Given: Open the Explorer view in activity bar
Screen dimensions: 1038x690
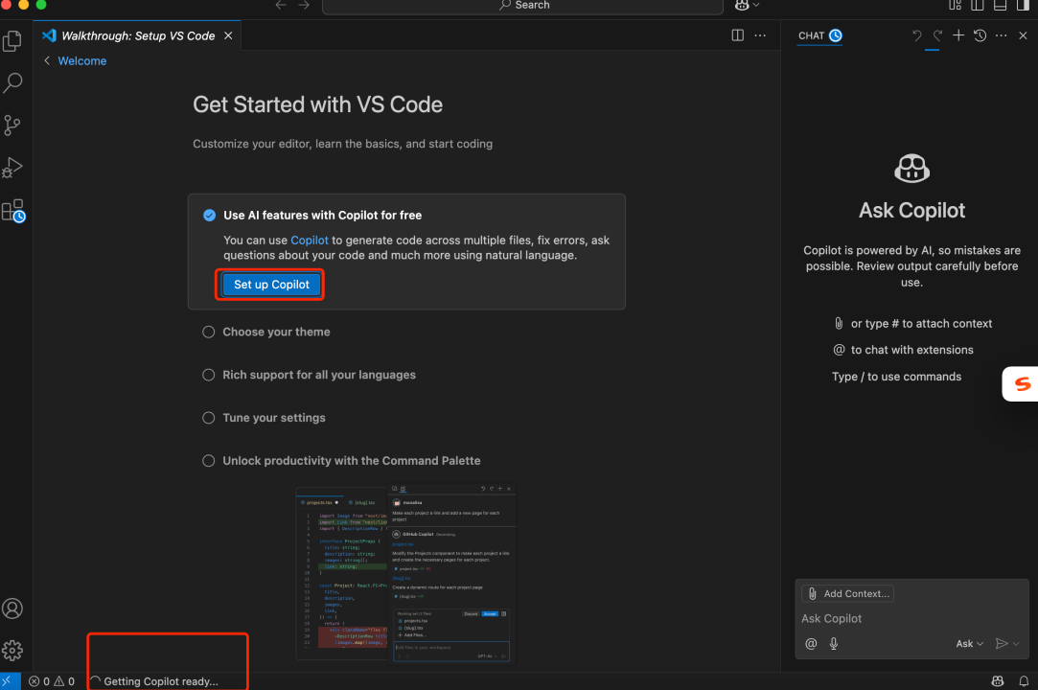Looking at the screenshot, I should point(12,41).
